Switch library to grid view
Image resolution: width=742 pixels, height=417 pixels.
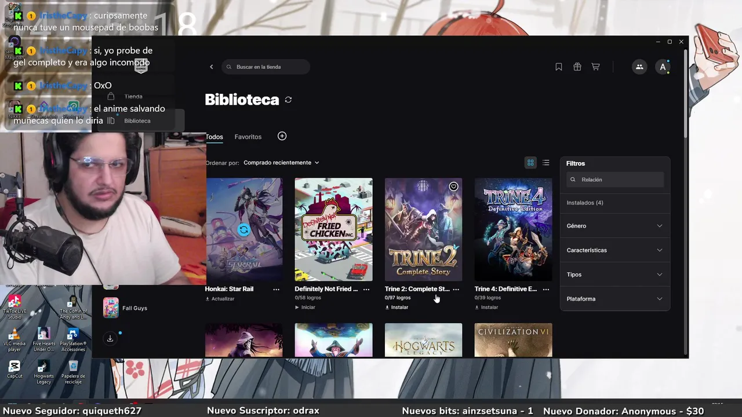(530, 163)
